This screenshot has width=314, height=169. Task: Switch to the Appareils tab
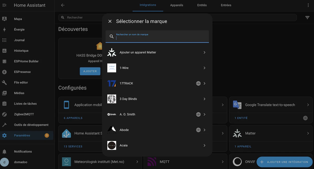click(x=177, y=5)
